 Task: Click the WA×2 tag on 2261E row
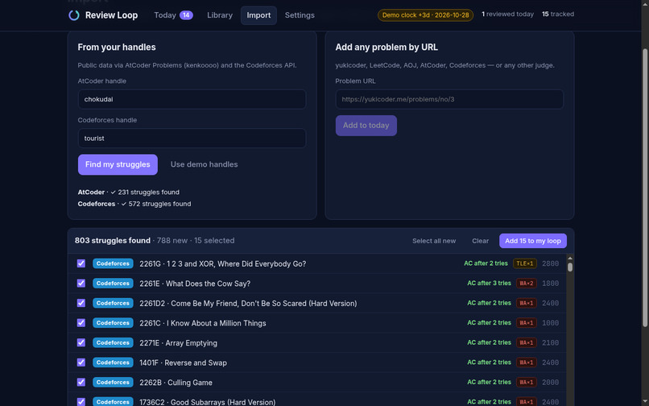point(527,284)
